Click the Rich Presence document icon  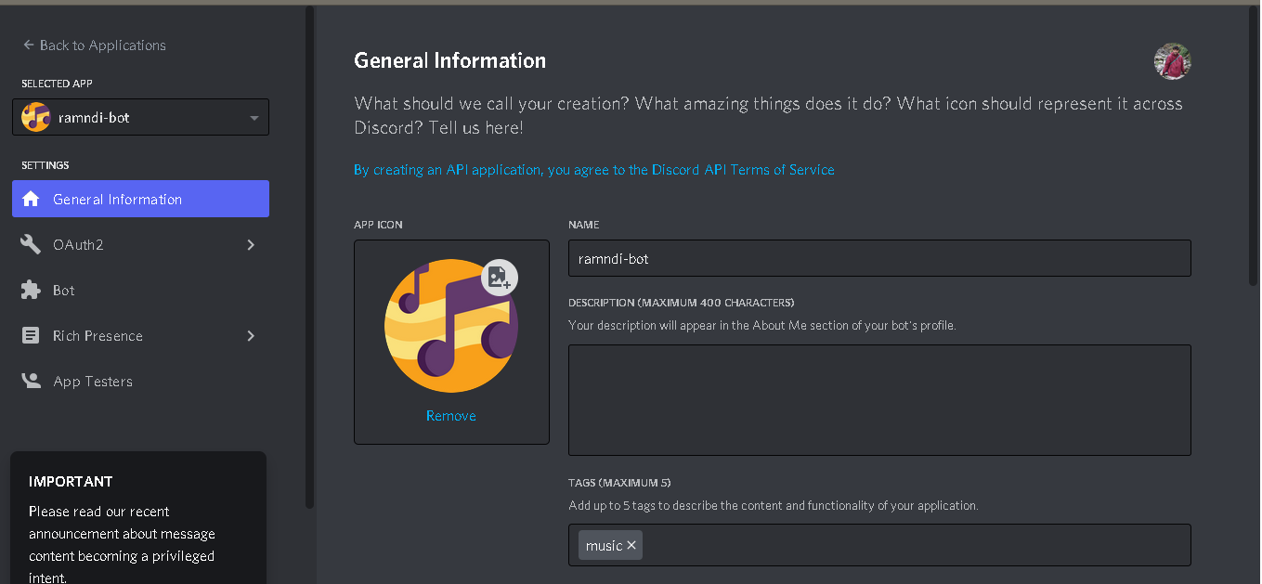31,335
